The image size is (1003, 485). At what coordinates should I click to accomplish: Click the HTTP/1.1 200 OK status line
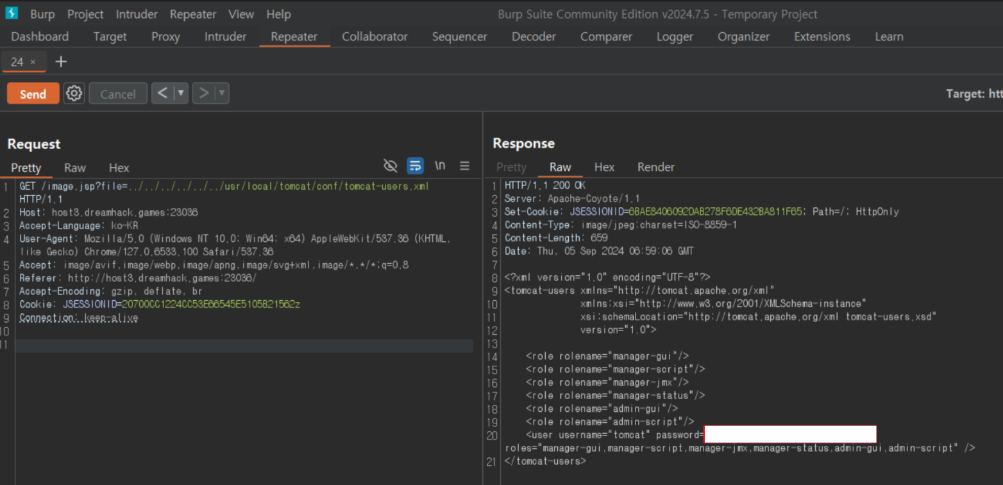544,185
